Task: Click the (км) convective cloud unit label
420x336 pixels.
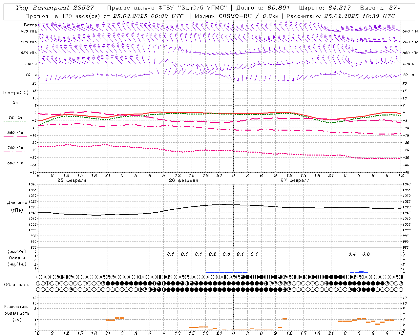Action: [17, 320]
